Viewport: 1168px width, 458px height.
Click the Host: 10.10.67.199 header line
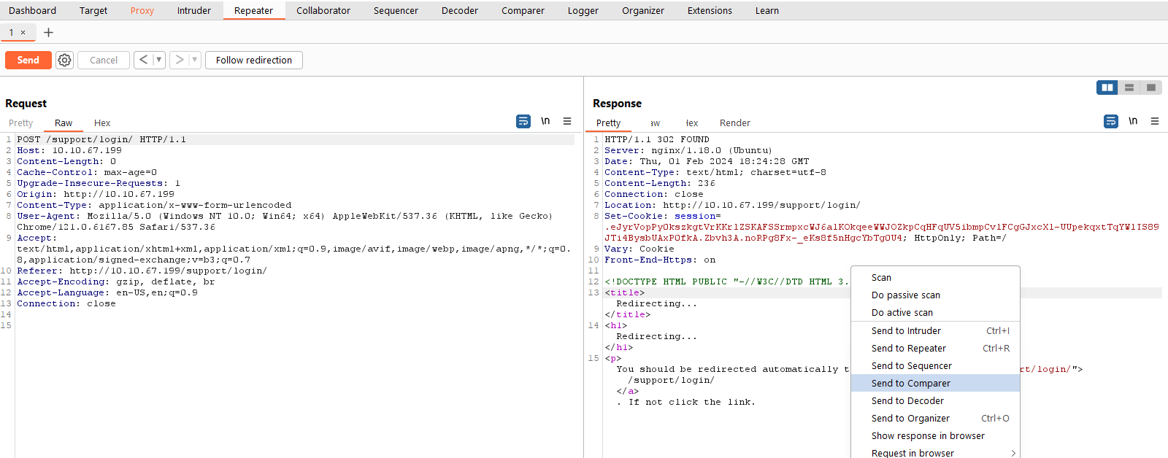tap(69, 150)
